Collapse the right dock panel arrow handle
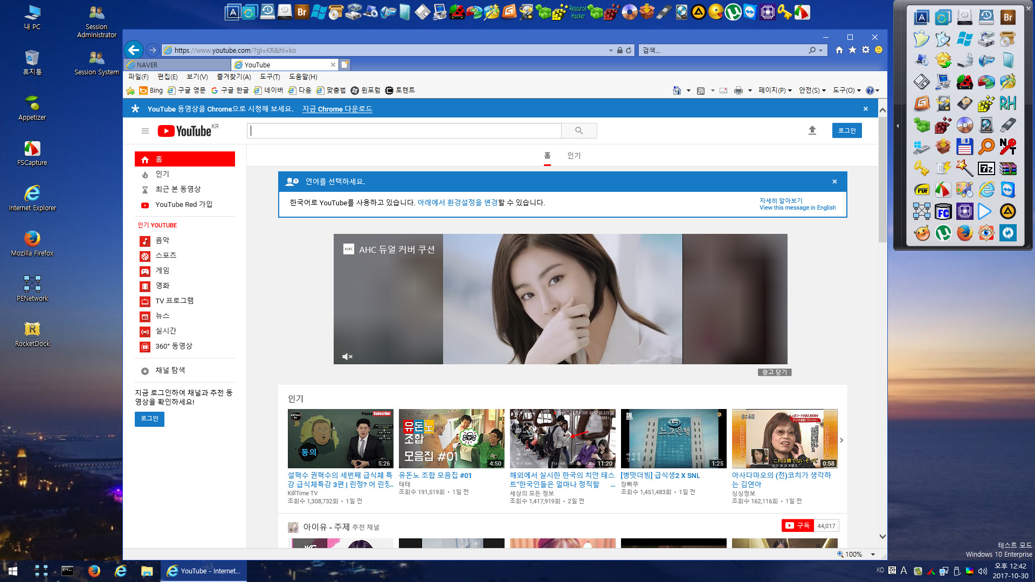The height and width of the screenshot is (582, 1035). click(x=898, y=126)
